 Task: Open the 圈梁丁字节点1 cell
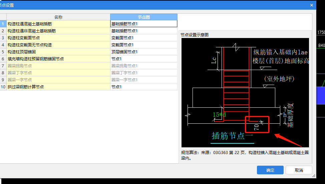(x=143, y=73)
